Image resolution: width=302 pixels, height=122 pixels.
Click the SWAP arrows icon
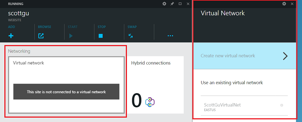click(x=131, y=36)
